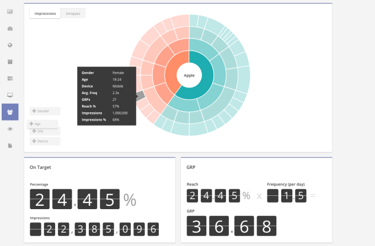This screenshot has height=246, width=375.
Task: Click the move handle on Gender chip
Action: pyautogui.click(x=34, y=111)
